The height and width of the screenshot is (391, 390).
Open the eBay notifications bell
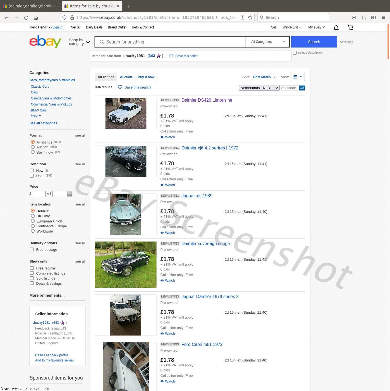[336, 27]
